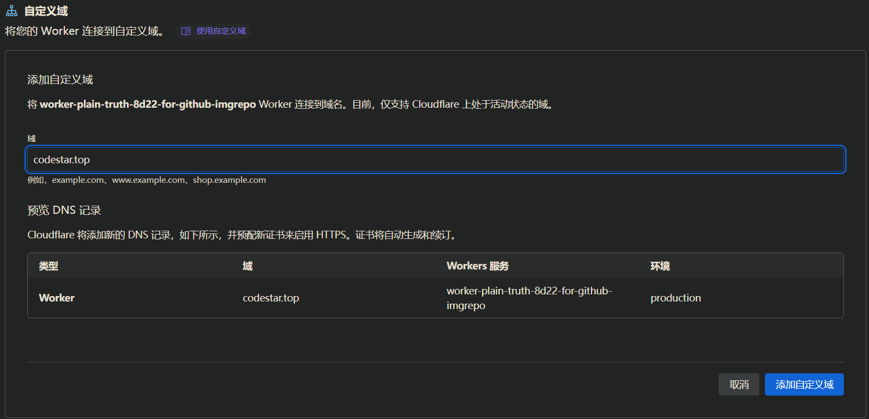Image resolution: width=869 pixels, height=419 pixels.
Task: Cancel with the 取消 button
Action: (x=739, y=385)
